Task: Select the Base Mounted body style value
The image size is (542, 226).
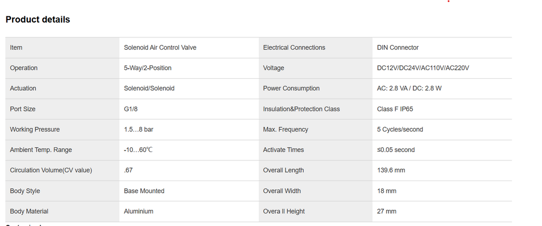Action: click(x=144, y=191)
